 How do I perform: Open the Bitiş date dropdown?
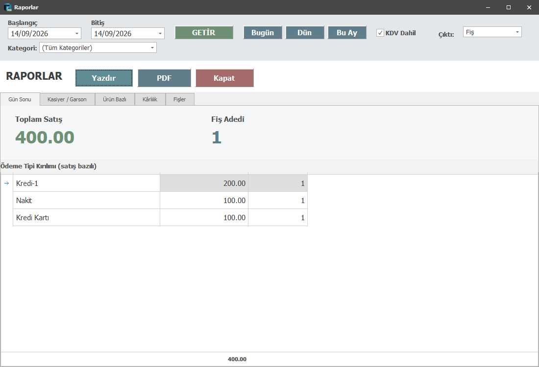(x=160, y=34)
